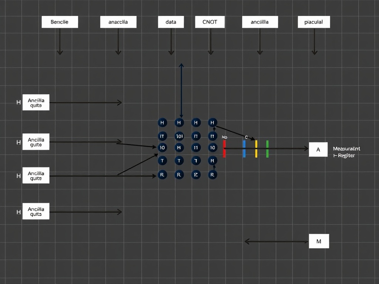Click the bottom-left 'R' node of the grid
The height and width of the screenshot is (284, 379).
162,175
